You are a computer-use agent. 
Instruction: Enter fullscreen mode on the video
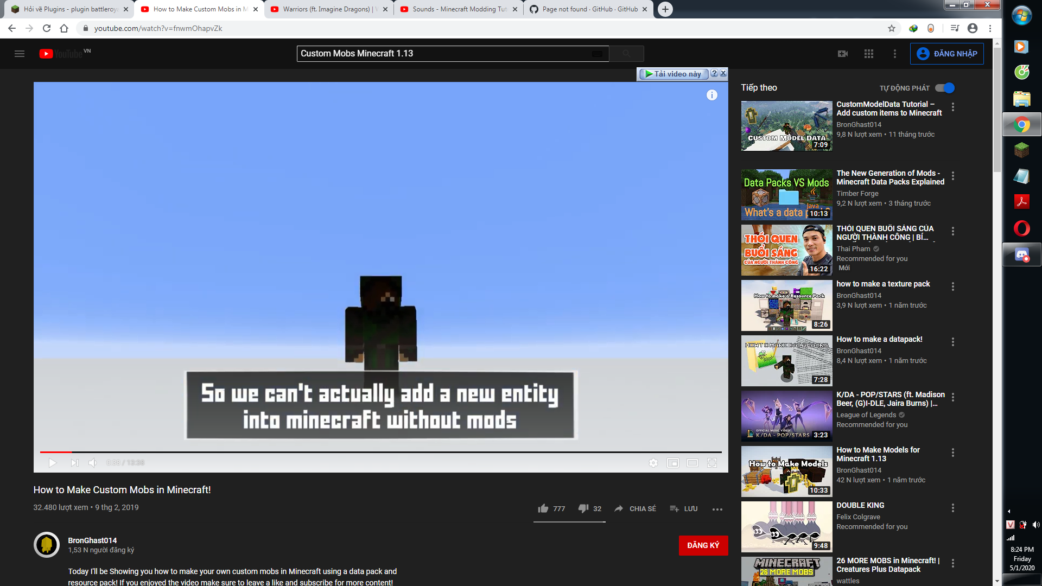coord(712,463)
